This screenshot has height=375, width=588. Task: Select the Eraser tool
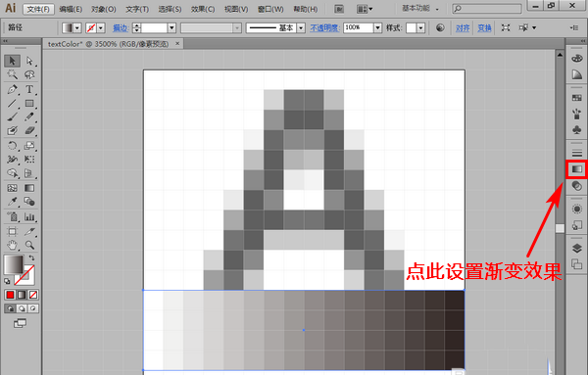pos(29,130)
